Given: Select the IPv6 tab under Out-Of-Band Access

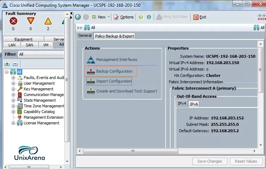Looking at the screenshot, I should tap(194, 104).
